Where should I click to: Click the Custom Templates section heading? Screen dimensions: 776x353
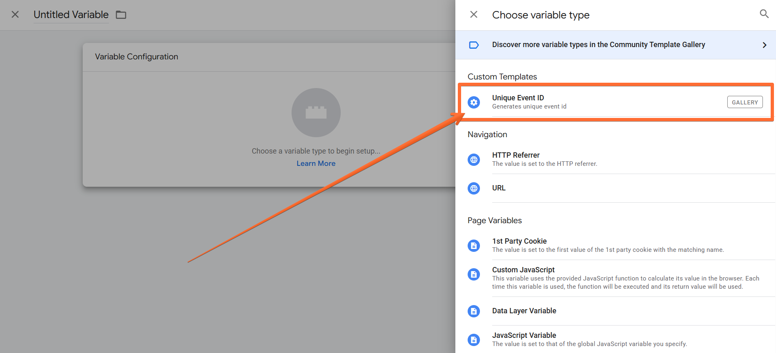(x=502, y=77)
